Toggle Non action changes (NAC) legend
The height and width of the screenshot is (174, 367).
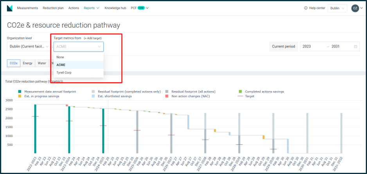[x=187, y=96]
